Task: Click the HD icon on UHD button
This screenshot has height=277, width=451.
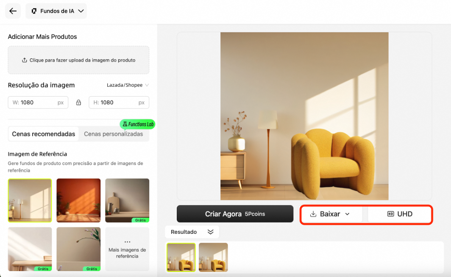Action: click(x=390, y=214)
